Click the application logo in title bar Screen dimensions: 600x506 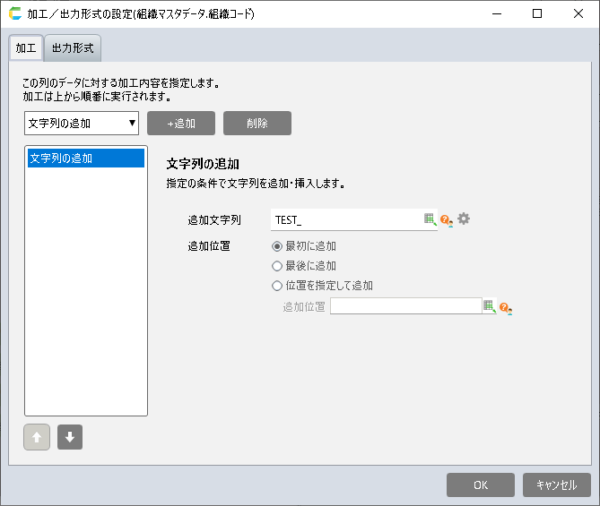(14, 14)
